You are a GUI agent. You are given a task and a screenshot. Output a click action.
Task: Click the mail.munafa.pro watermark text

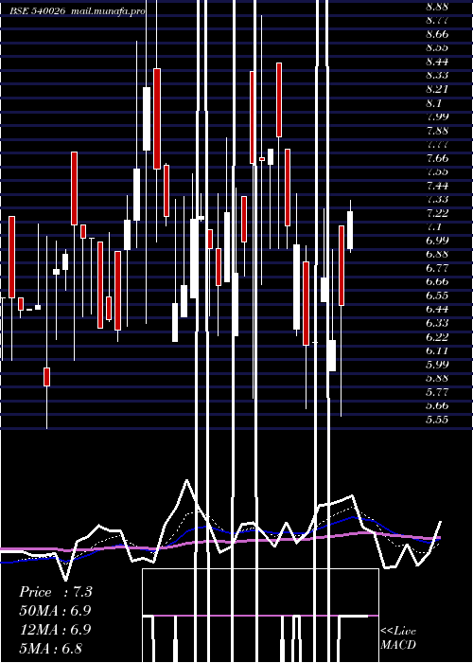click(109, 11)
